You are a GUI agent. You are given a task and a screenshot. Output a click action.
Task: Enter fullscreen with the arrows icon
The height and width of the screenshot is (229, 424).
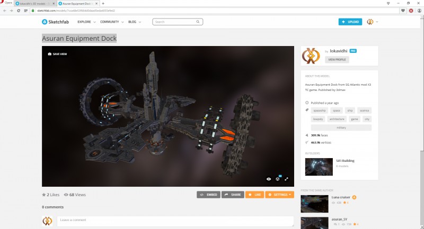click(x=286, y=179)
